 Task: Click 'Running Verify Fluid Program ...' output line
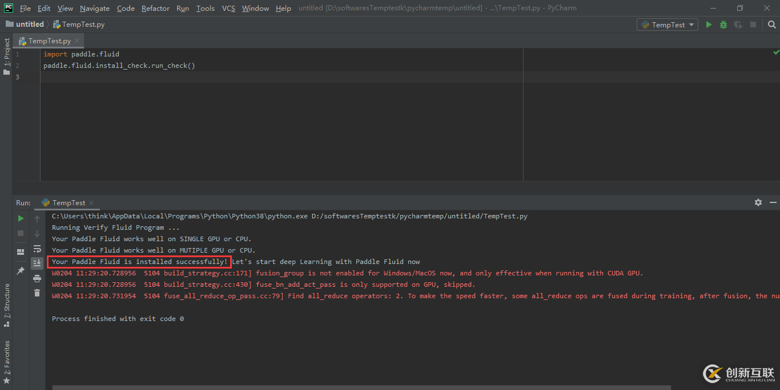tap(116, 227)
